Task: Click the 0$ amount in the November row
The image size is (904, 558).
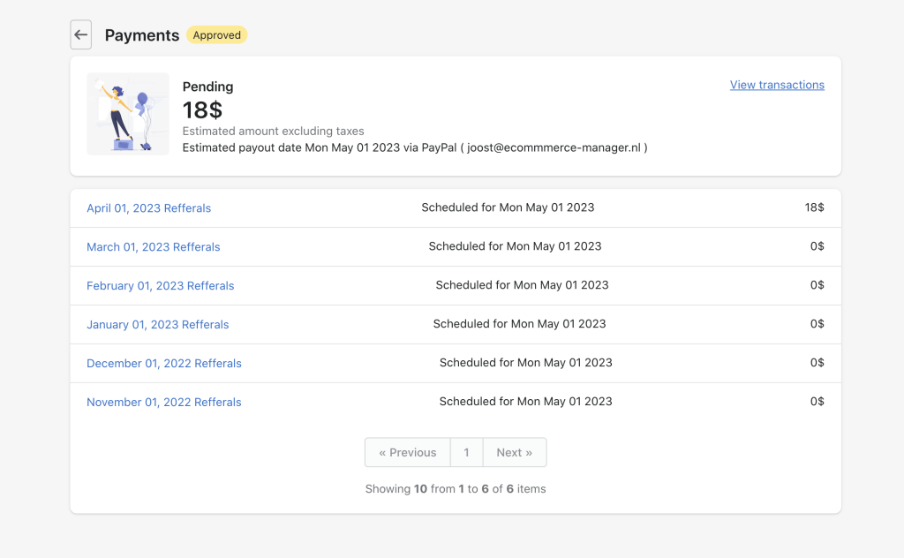Action: pos(817,401)
